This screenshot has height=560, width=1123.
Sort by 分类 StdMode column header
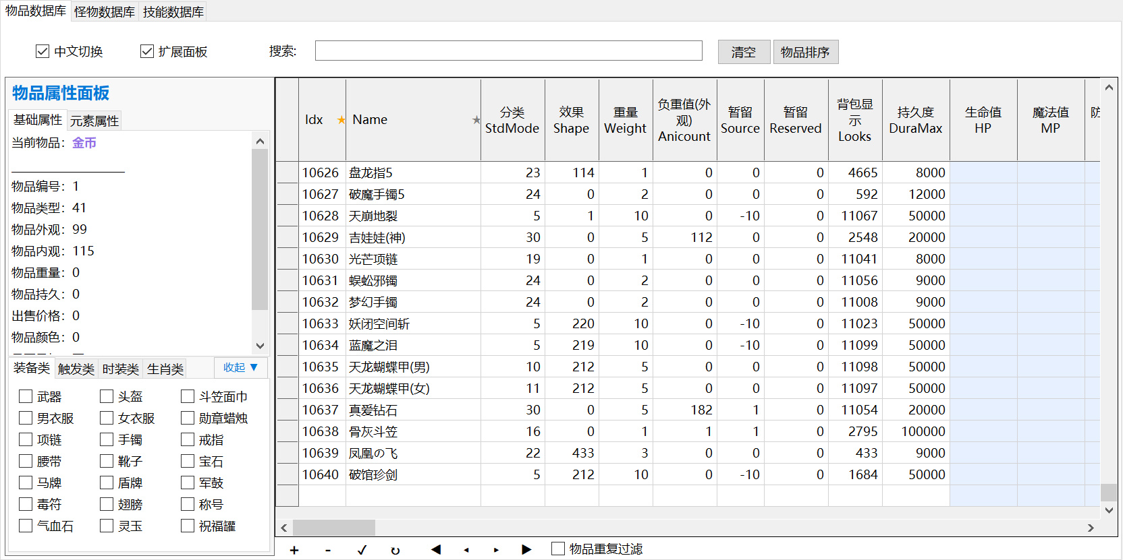[x=513, y=120]
